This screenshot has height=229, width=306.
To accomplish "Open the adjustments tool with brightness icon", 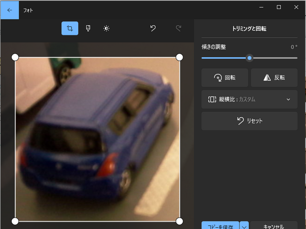I will (x=106, y=29).
